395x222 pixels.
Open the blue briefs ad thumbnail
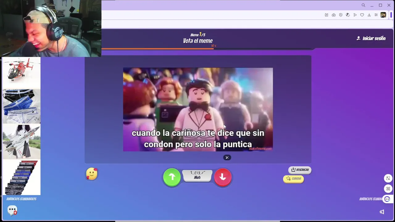point(21,106)
